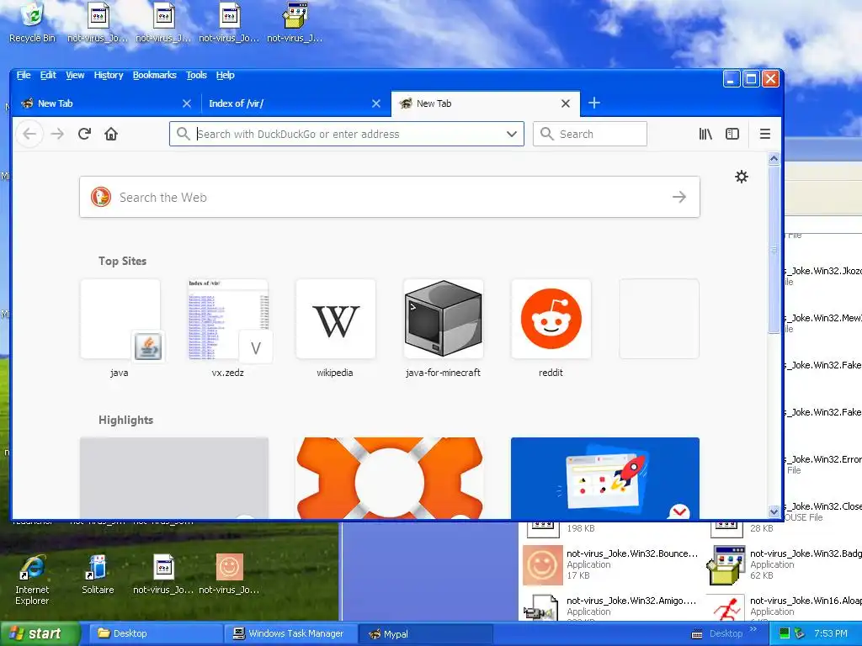Open the Help menu
This screenshot has height=646, width=862.
coord(225,75)
